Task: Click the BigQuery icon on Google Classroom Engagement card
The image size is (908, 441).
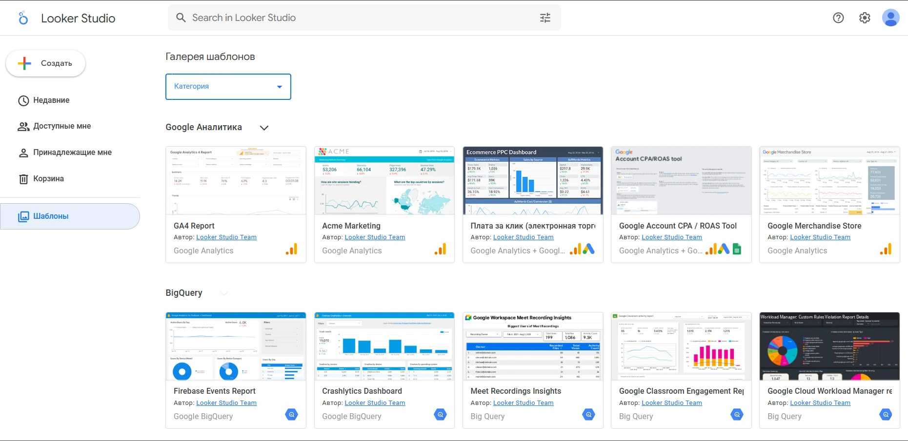Action: 737,415
